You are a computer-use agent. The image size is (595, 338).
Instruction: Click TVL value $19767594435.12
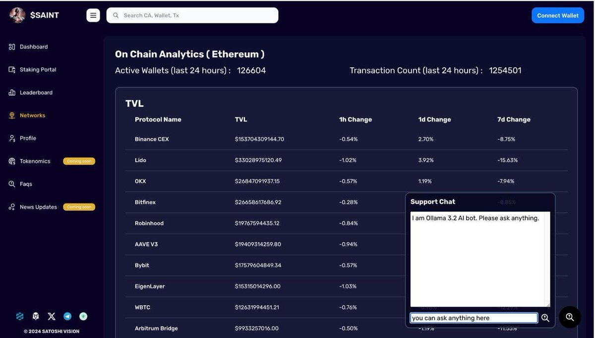click(257, 224)
